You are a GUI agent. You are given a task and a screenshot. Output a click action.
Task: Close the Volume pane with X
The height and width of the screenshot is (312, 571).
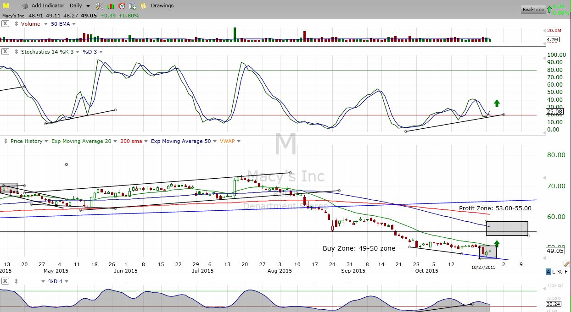5,24
